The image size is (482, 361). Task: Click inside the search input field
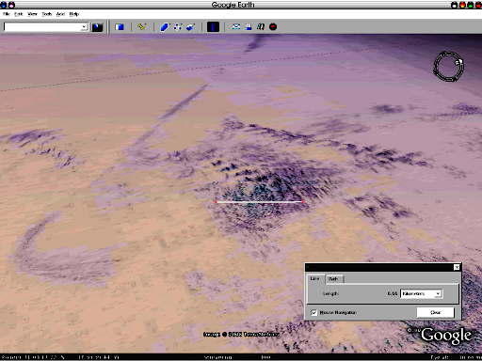coord(42,27)
